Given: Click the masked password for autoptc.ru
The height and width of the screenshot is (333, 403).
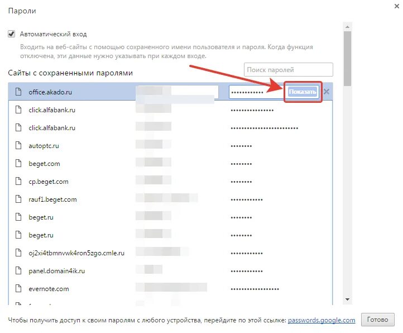Looking at the screenshot, I should click(241, 146).
